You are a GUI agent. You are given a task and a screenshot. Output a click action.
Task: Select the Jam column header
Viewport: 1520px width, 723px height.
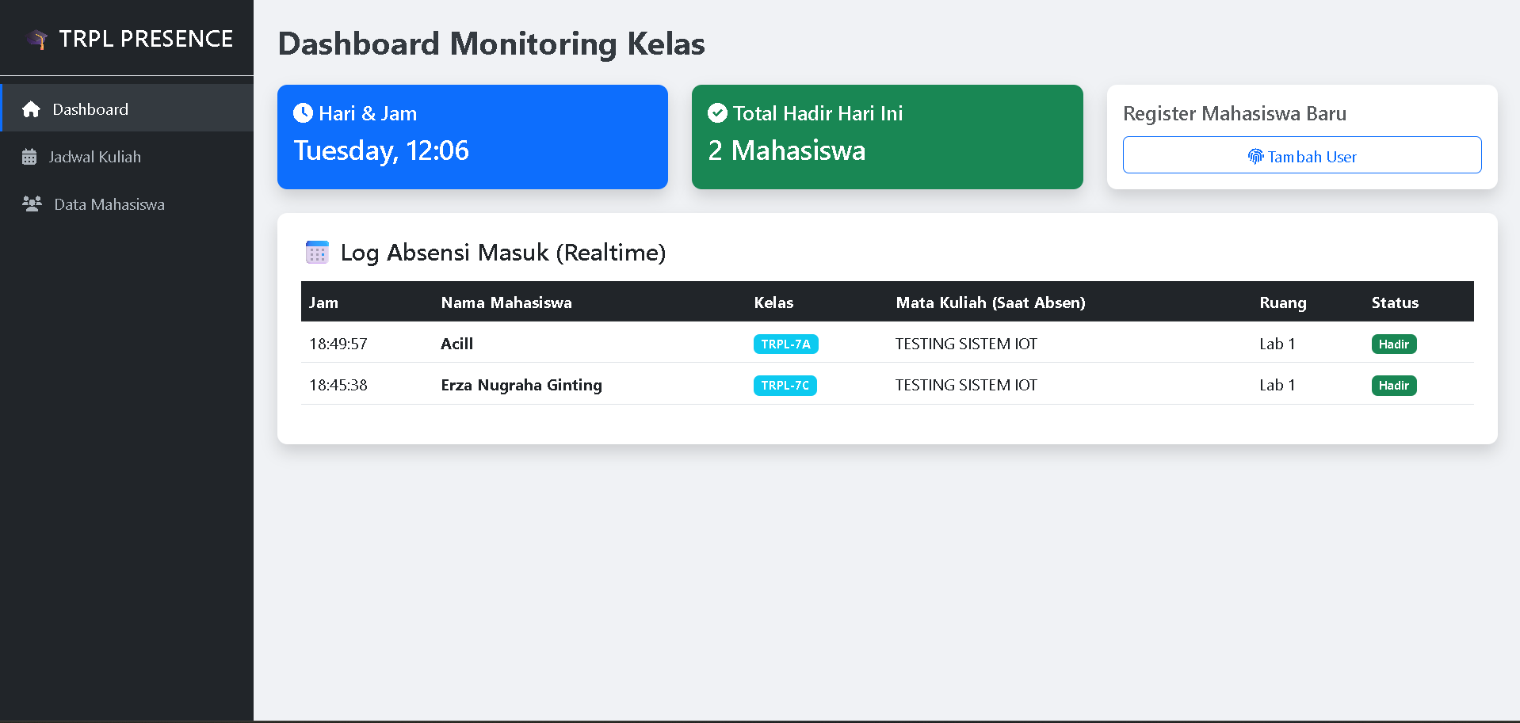pos(323,302)
